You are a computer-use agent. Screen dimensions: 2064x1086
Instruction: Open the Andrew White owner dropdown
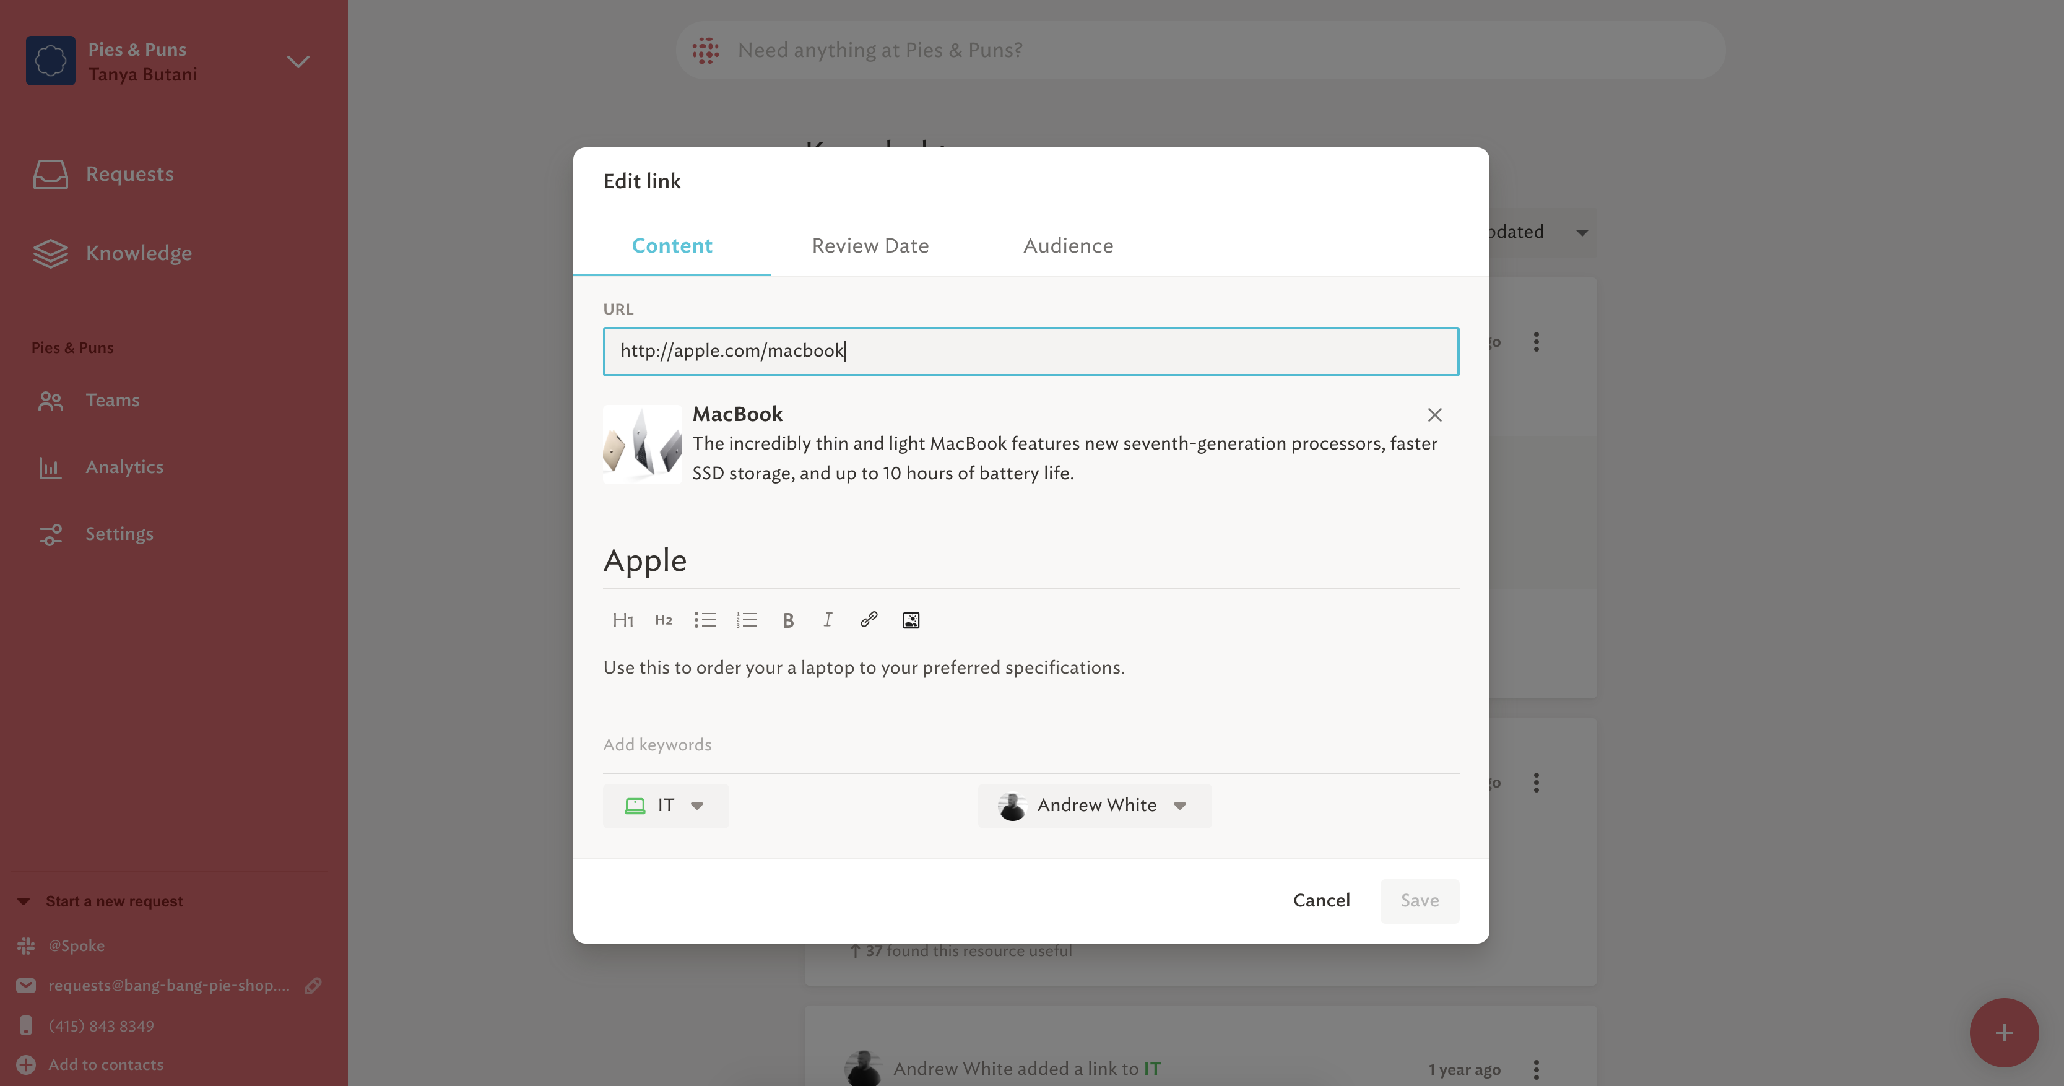click(1095, 806)
